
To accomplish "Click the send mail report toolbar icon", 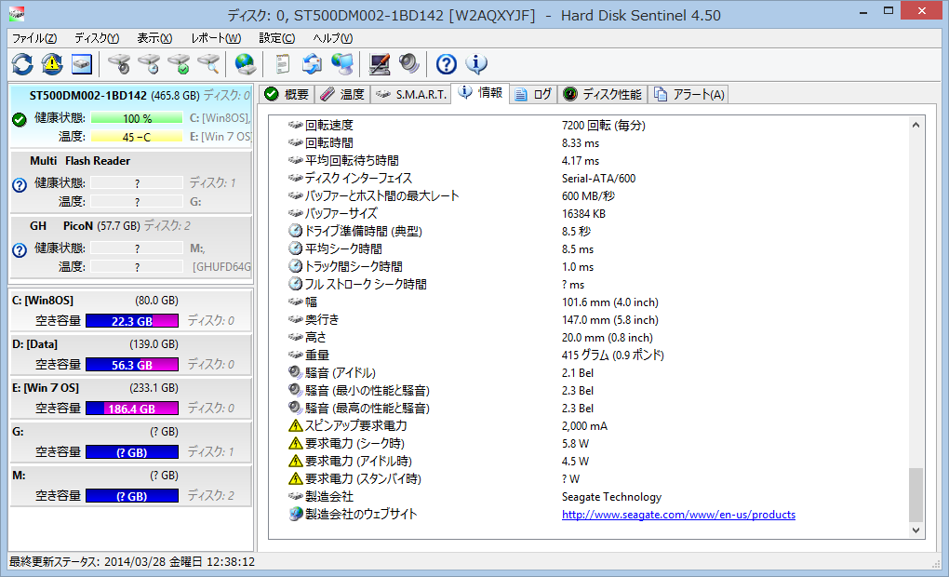I will click(x=313, y=64).
